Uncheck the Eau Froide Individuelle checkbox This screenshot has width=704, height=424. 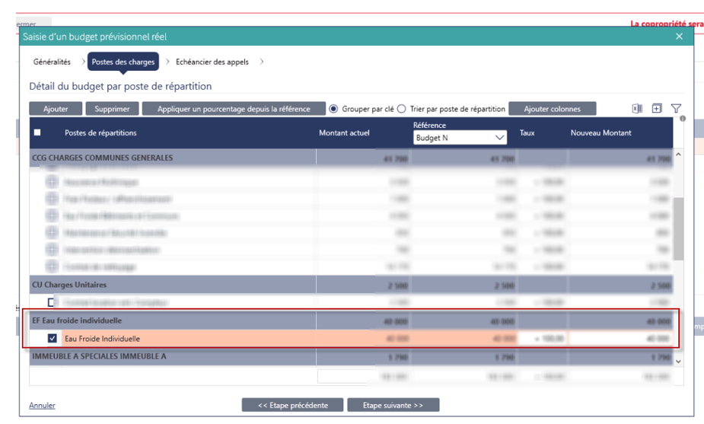[x=53, y=339]
